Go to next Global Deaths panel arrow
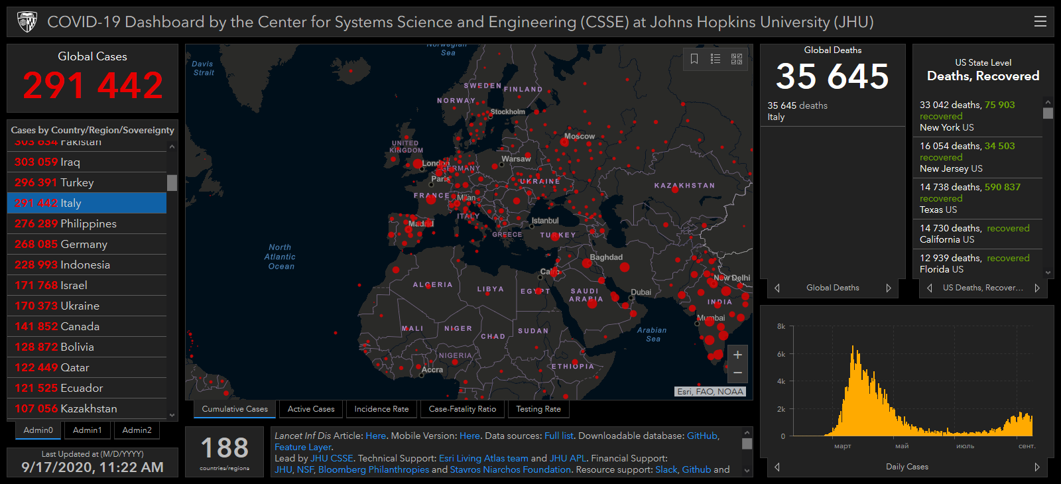This screenshot has width=1061, height=484. [x=889, y=288]
